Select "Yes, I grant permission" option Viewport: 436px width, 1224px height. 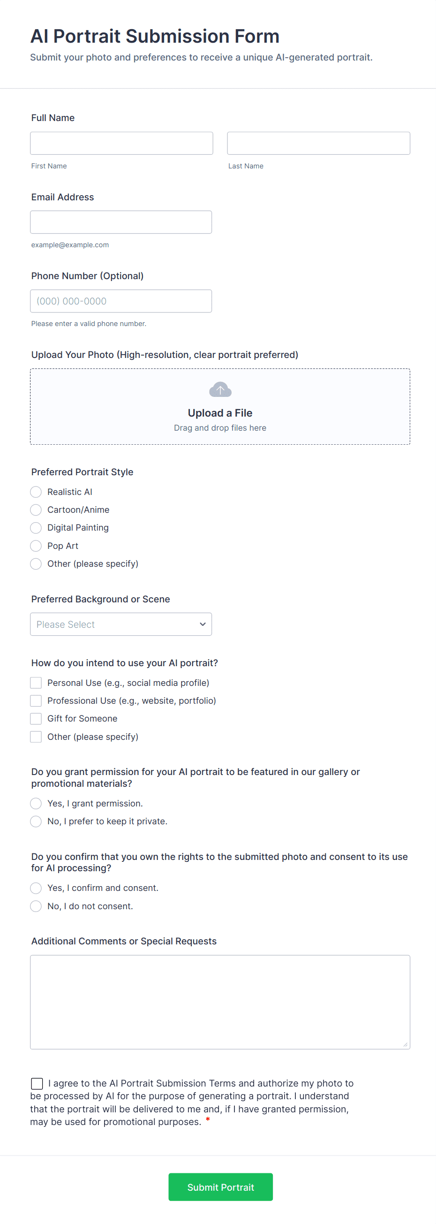pyautogui.click(x=36, y=804)
